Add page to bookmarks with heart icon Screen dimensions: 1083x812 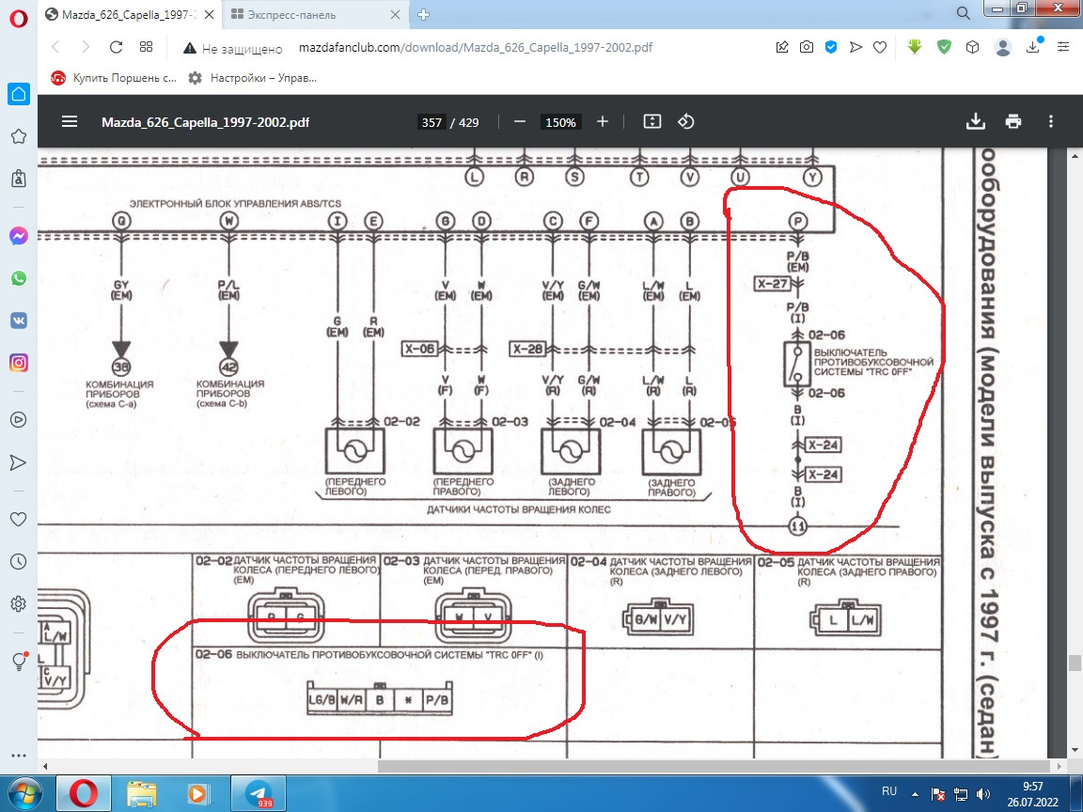(880, 47)
